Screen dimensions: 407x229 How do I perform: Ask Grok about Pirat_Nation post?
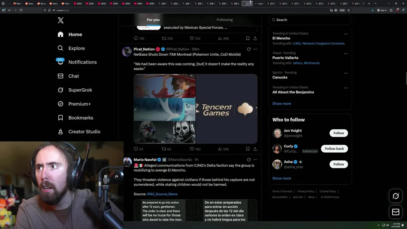coord(249,49)
